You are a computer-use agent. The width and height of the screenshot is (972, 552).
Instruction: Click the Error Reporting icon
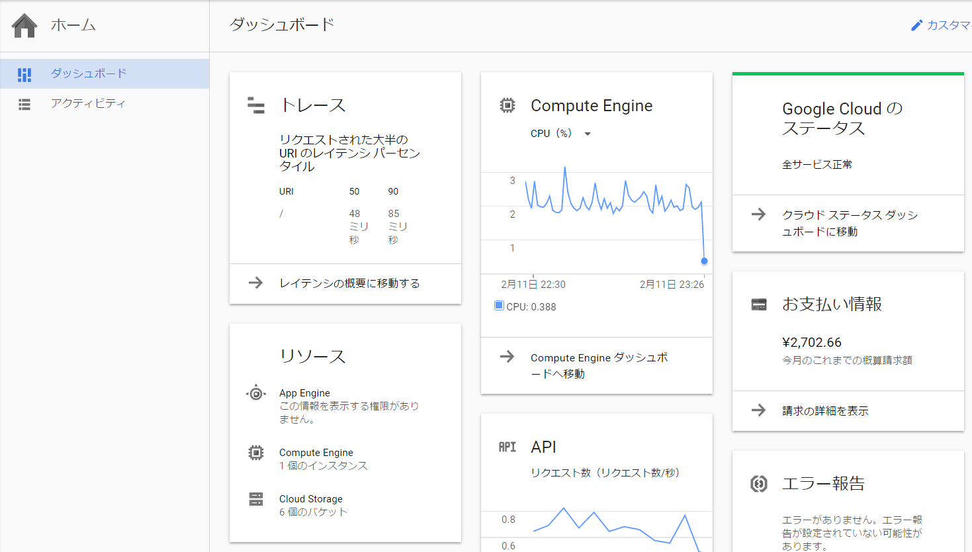coord(759,484)
